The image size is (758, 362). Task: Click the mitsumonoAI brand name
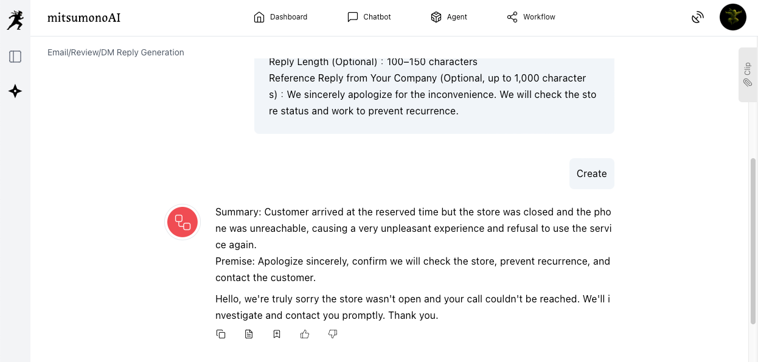pos(84,18)
